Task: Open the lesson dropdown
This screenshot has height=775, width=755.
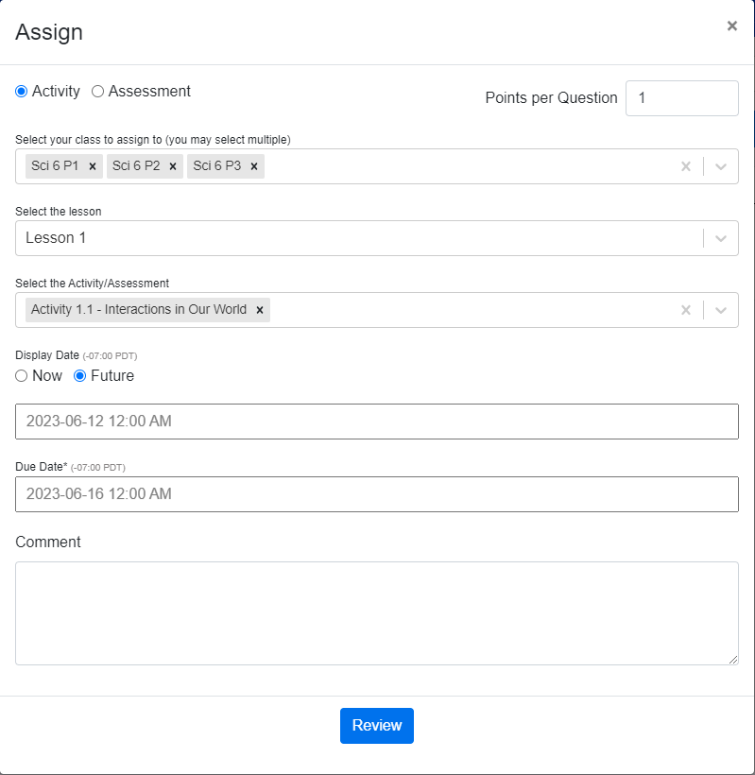Action: click(721, 237)
